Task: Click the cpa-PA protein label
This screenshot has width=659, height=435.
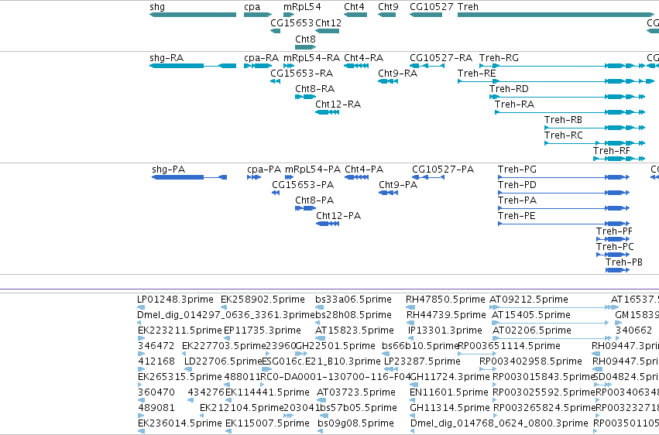Action: (x=264, y=170)
